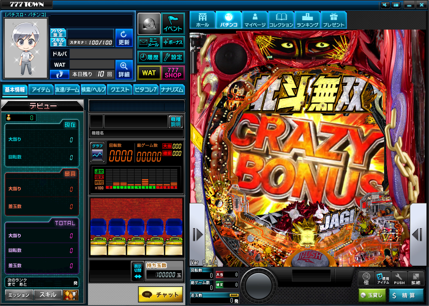Click the trophy icon beside スキル
Screen dimensions: 429x306
71,295
